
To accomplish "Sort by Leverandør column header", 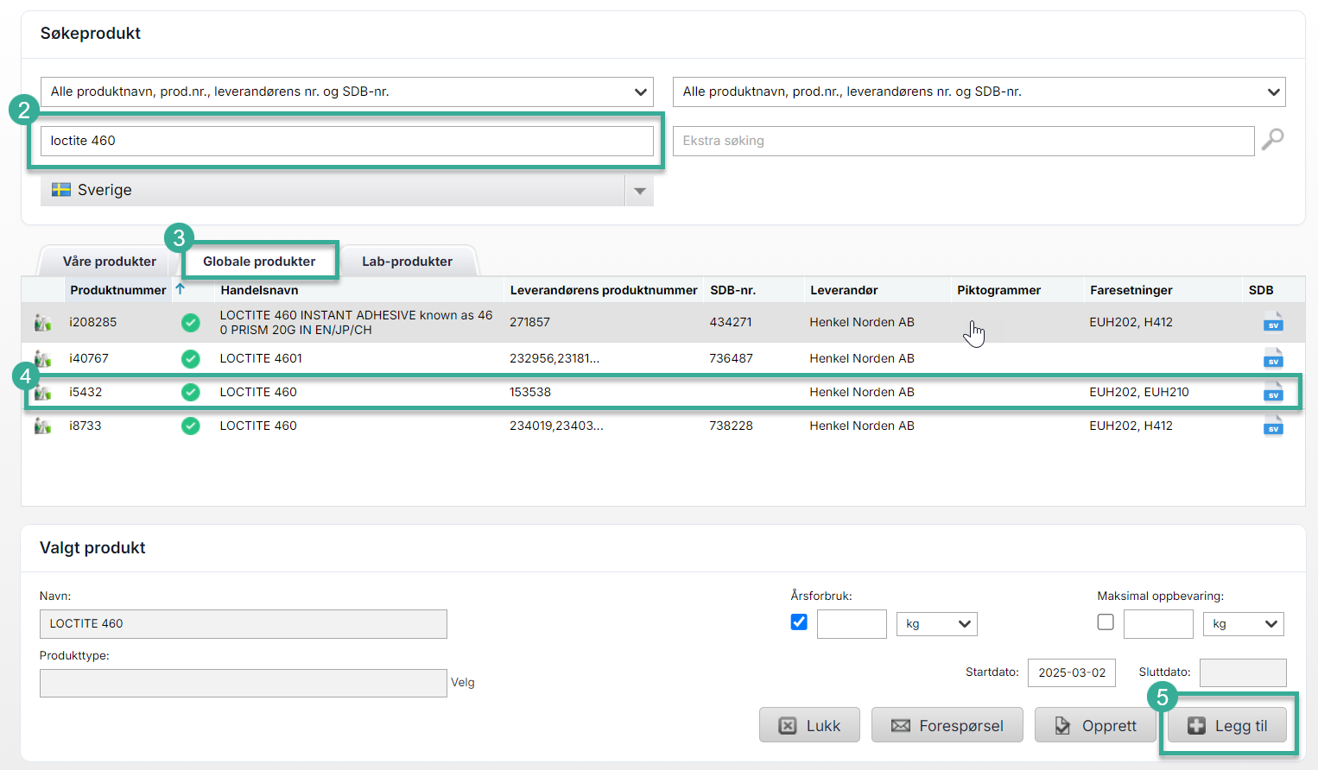I will [x=844, y=290].
